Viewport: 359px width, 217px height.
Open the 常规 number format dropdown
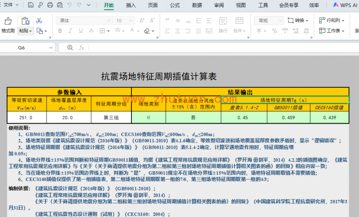point(269,21)
